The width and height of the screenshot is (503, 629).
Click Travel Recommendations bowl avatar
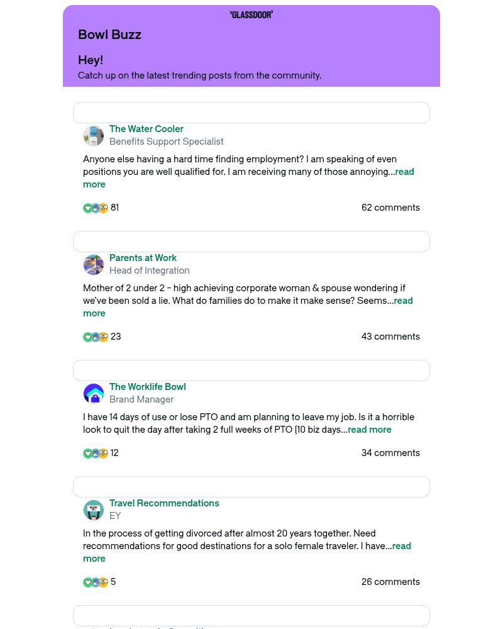tap(94, 510)
